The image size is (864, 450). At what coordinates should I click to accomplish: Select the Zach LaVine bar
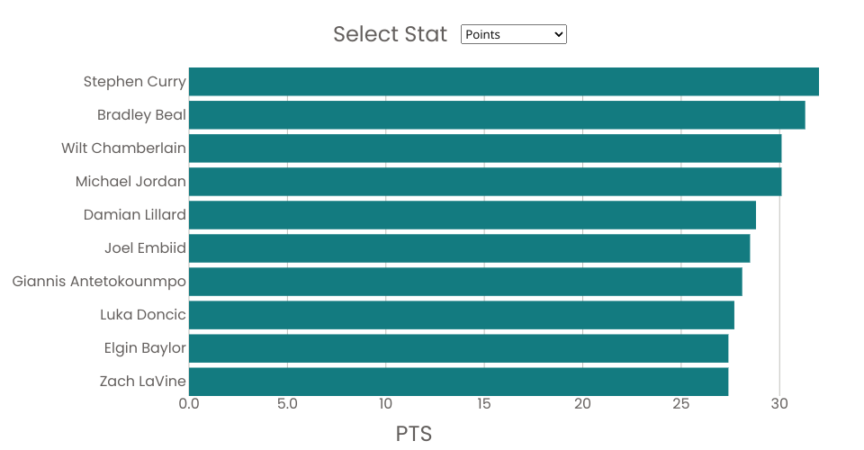(458, 382)
